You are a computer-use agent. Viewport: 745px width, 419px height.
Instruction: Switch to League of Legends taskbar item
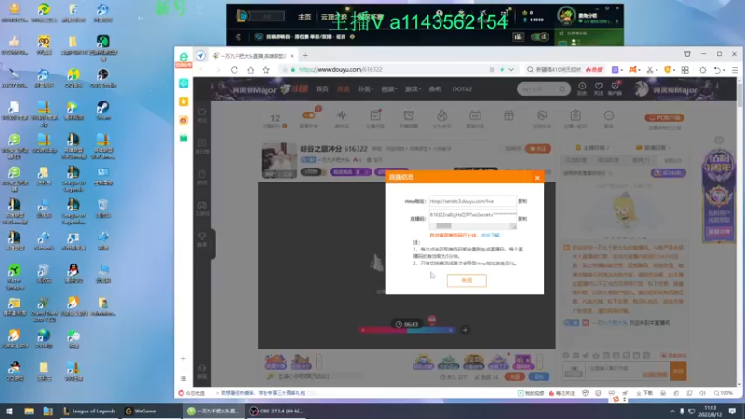coord(89,412)
